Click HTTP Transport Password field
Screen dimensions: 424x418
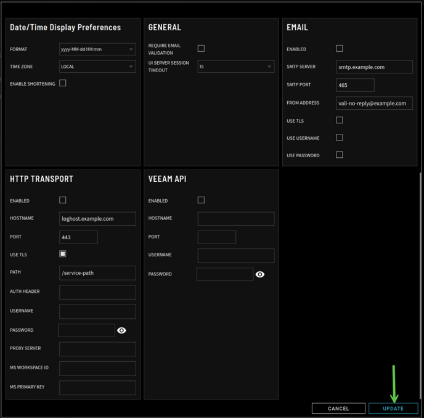(86, 330)
